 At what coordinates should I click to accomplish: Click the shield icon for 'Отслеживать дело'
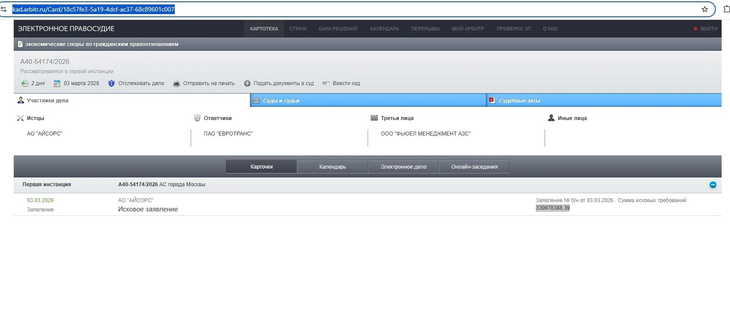tap(111, 83)
